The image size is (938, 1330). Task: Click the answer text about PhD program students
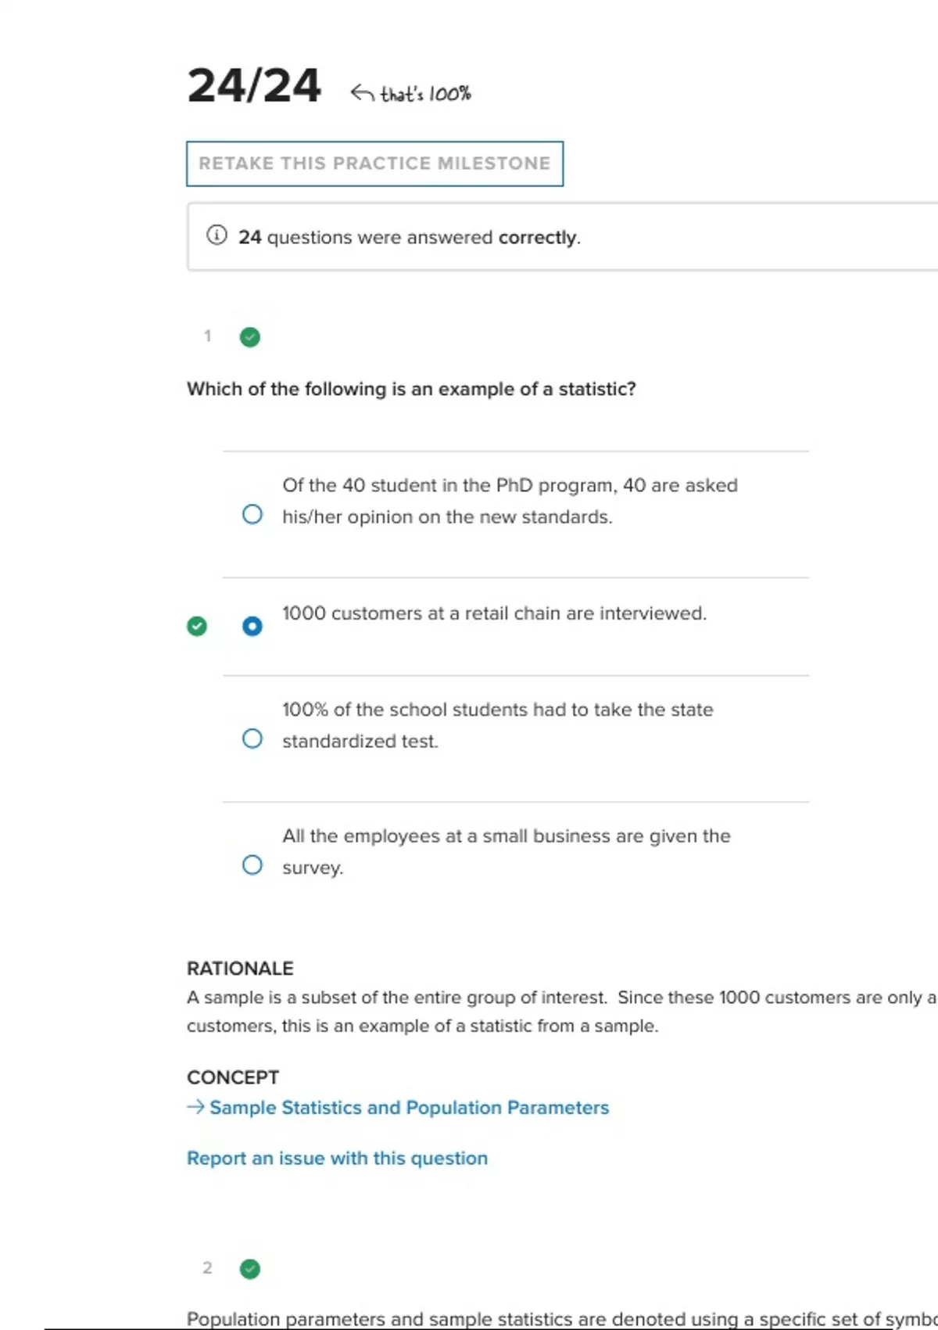[x=510, y=501]
